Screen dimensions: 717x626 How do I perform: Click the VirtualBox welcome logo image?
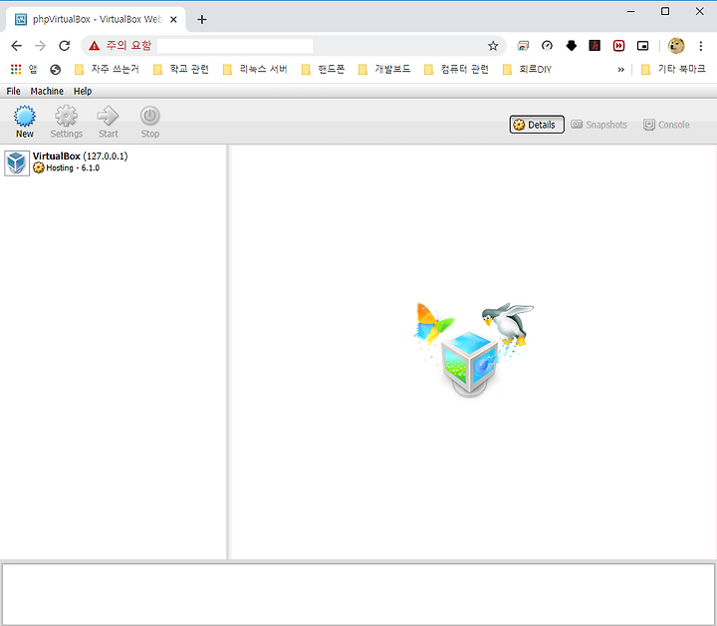(473, 349)
